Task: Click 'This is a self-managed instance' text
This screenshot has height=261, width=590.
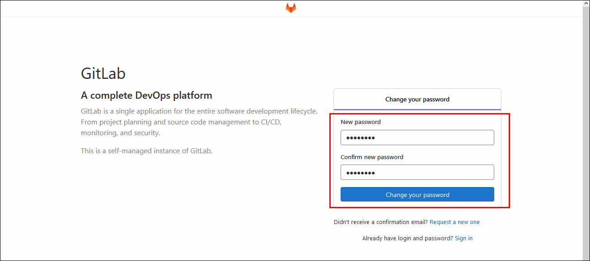Action: coord(146,151)
